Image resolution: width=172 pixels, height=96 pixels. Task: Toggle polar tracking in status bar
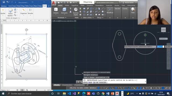[116, 88]
